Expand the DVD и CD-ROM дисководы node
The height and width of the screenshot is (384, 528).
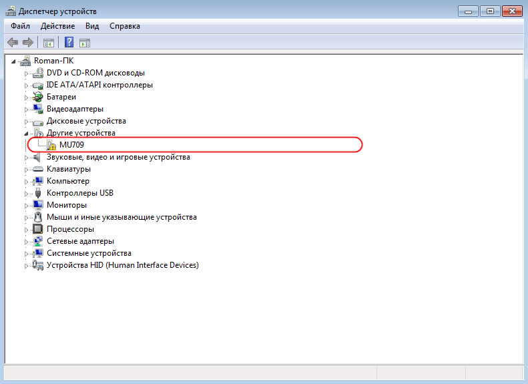click(x=27, y=73)
